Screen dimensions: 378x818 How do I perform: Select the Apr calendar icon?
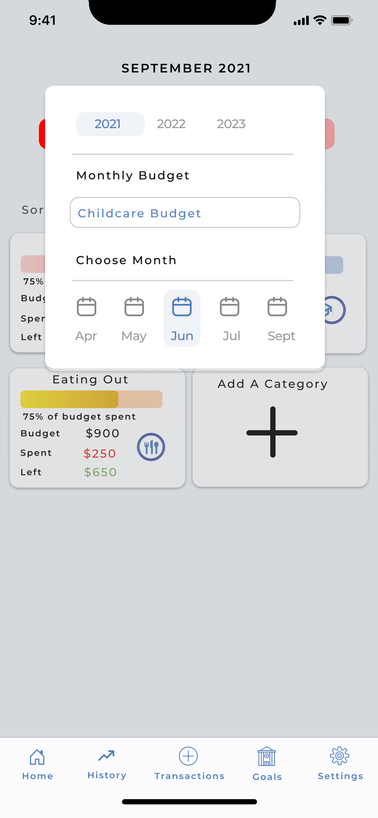point(86,307)
